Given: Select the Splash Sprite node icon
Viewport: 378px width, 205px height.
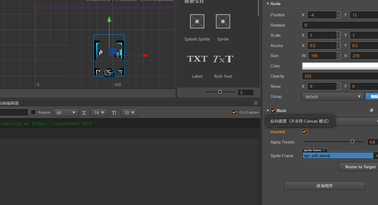Looking at the screenshot, I should coord(197,21).
